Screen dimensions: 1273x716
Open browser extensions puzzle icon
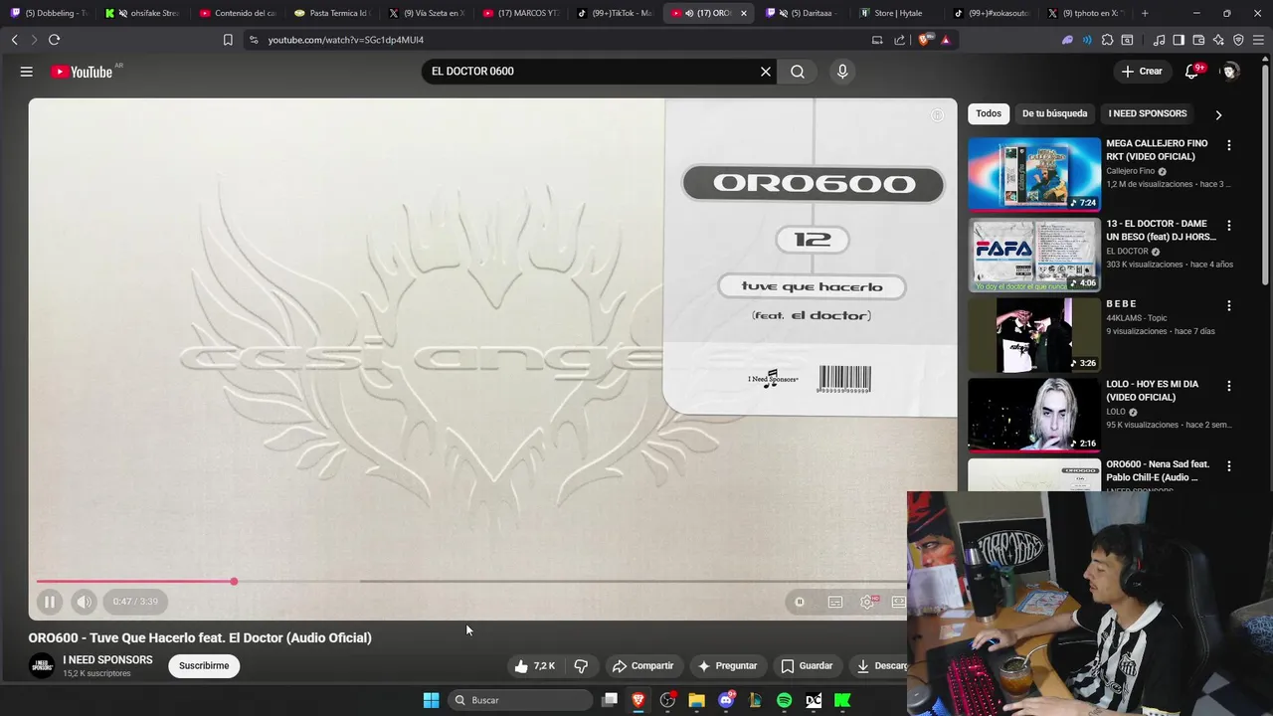pyautogui.click(x=1107, y=40)
